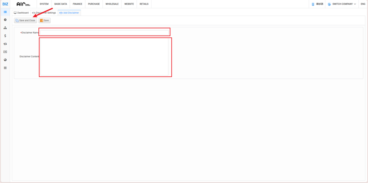368x183 pixels.
Task: Select the organization hierarchy sidebar icon
Action: pyautogui.click(x=5, y=28)
